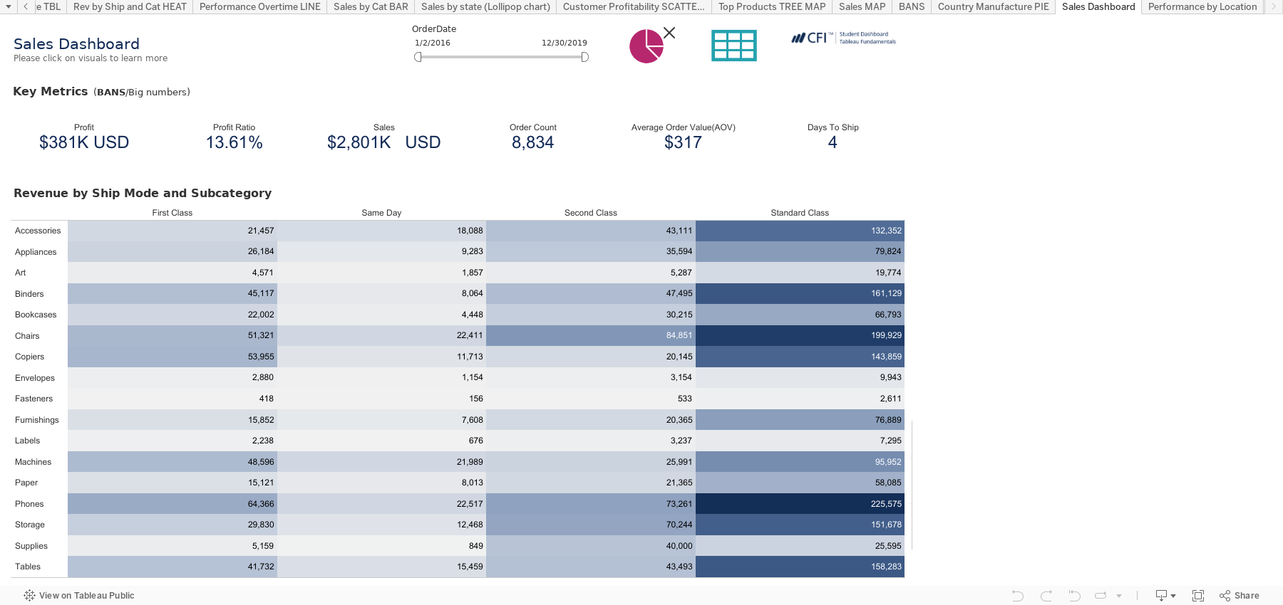
Task: Click the OrderDate slider left handle
Action: [x=418, y=57]
